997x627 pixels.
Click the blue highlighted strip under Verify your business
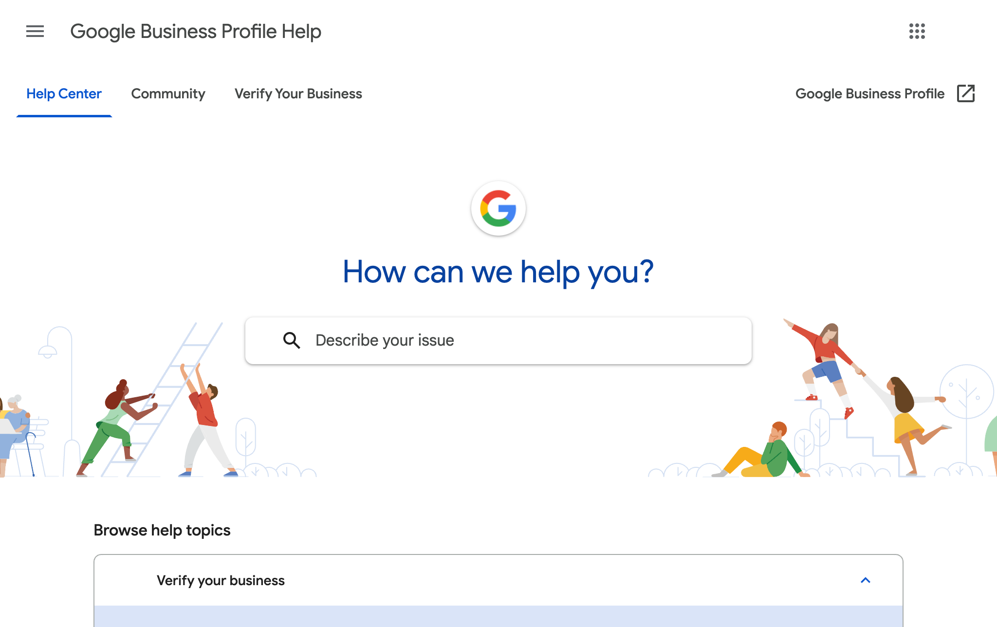498,616
